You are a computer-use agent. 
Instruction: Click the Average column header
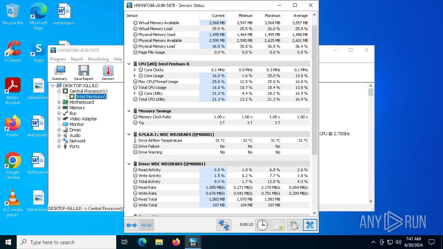click(296, 16)
